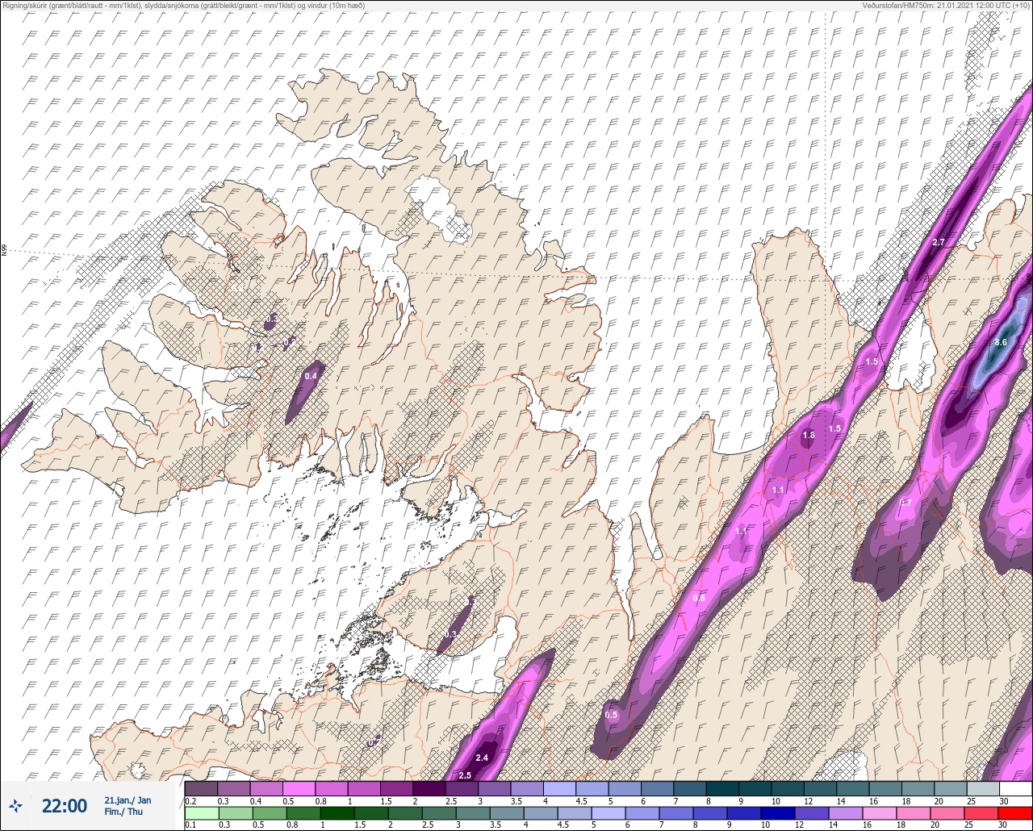Click the 2.5 value at the bottom of the map
This screenshot has width=1033, height=831.
tap(465, 775)
